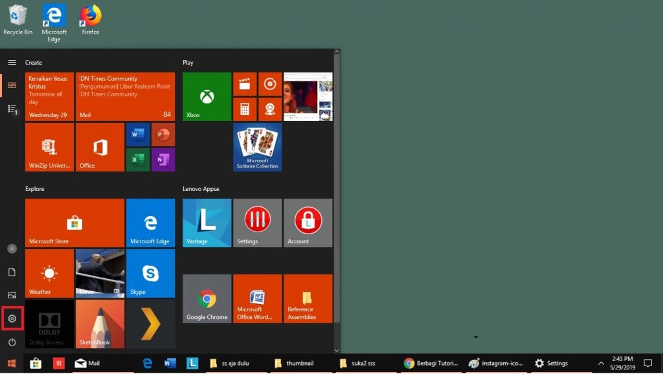The height and width of the screenshot is (374, 663).
Task: Open Settings gear in Start sidebar
Action: (x=12, y=318)
